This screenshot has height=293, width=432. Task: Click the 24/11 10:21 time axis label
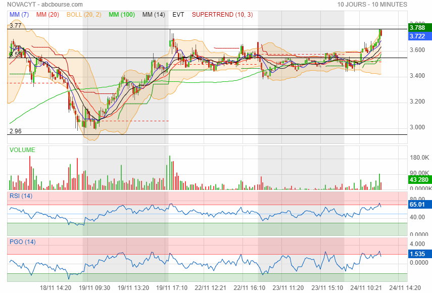point(366,288)
